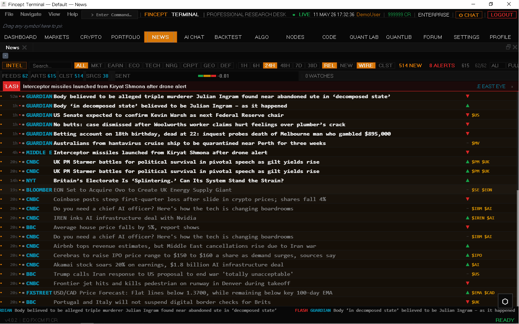Toggle the GEO category filter
This screenshot has height=324, width=519.
[209, 65]
